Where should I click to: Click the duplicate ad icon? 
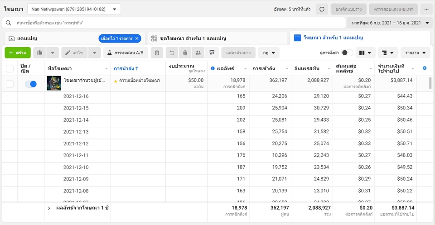tap(40, 53)
